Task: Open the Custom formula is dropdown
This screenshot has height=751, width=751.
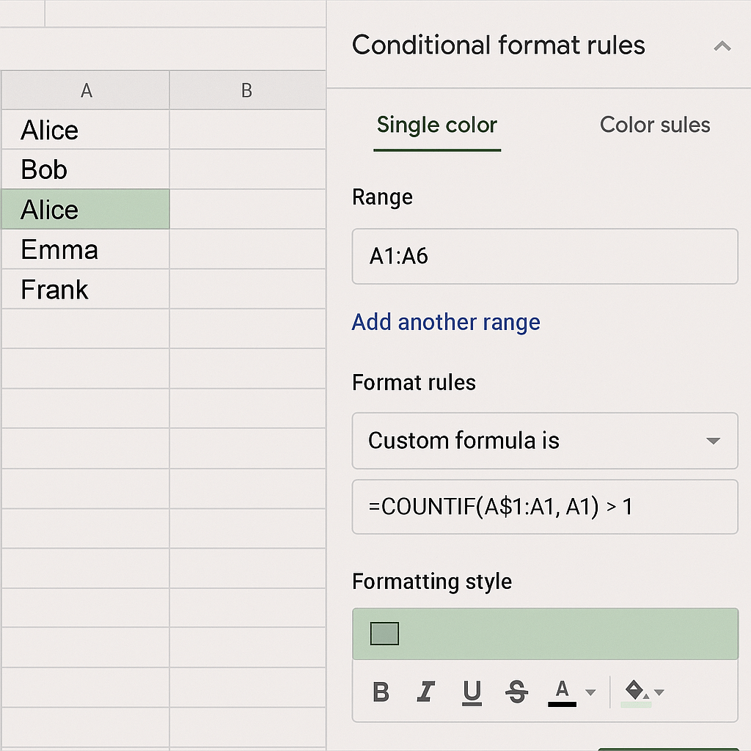Action: coord(545,441)
